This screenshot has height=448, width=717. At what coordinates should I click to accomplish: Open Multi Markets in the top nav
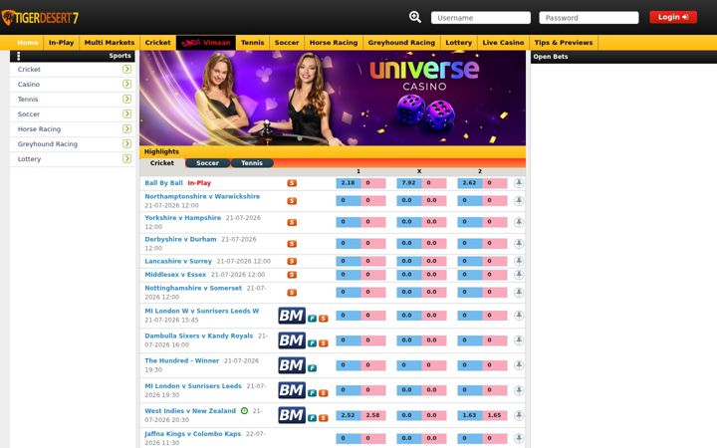click(110, 43)
